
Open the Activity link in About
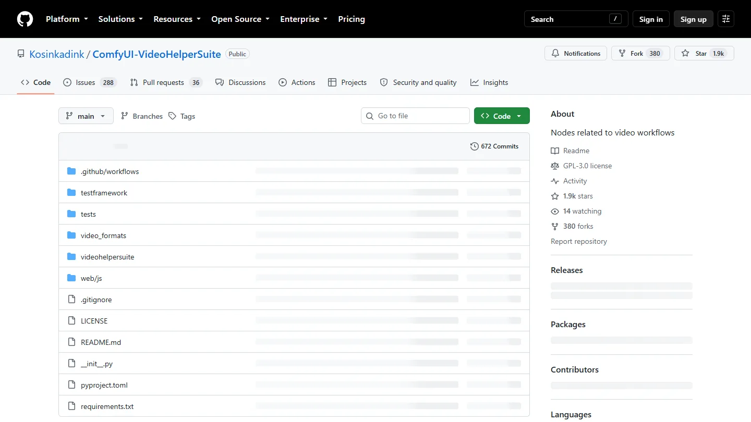pyautogui.click(x=569, y=181)
